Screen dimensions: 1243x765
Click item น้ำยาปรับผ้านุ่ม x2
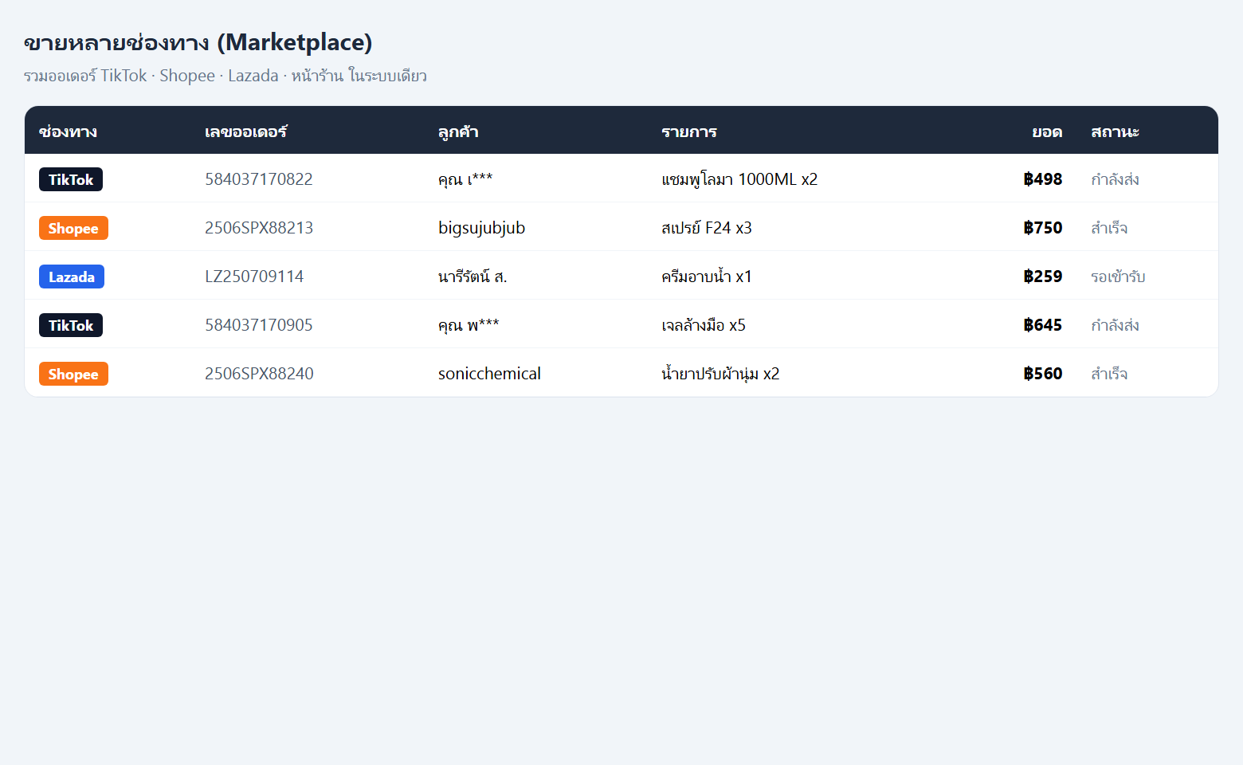pyautogui.click(x=720, y=374)
